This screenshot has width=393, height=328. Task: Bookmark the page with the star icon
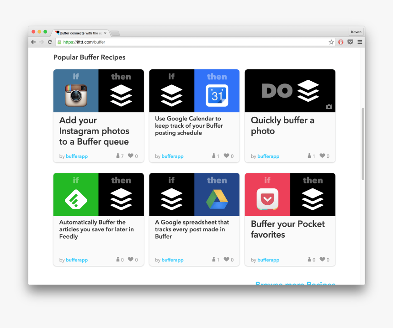pyautogui.click(x=331, y=42)
